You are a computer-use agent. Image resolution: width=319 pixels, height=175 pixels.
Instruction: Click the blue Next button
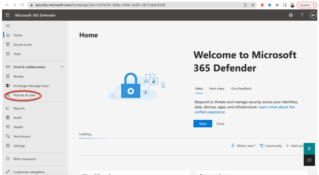pos(203,124)
